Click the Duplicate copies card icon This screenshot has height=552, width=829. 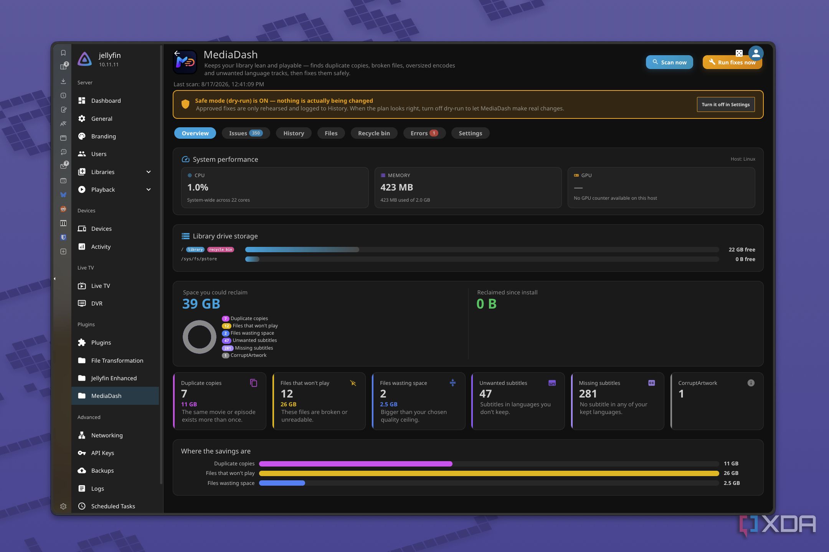point(254,383)
